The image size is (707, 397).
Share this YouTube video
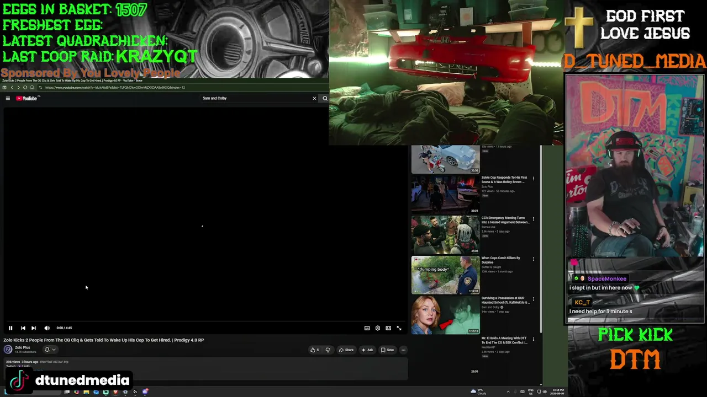click(346, 350)
